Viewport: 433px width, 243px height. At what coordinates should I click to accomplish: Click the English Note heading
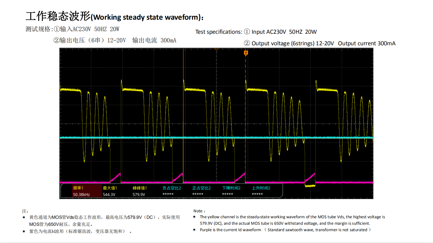199,211
